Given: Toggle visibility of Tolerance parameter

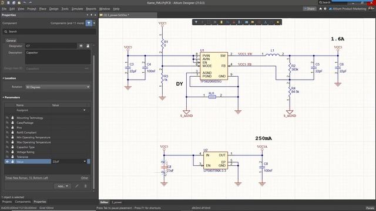Looking at the screenshot, I should tap(7, 157).
